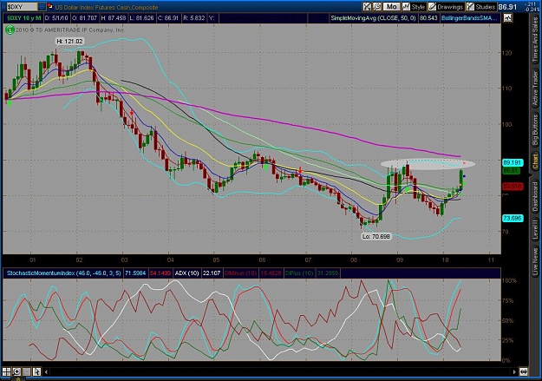Screen dimensions: 542x381
Task: Click the icon at far bottom right corner
Action: pos(523,372)
